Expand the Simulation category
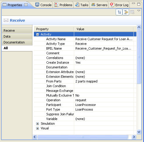Image resolution: width=144 pixels, height=142 pixels. tap(37, 124)
